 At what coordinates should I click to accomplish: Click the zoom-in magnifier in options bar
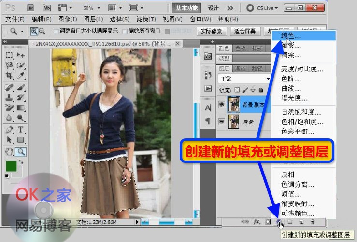pos(34,31)
